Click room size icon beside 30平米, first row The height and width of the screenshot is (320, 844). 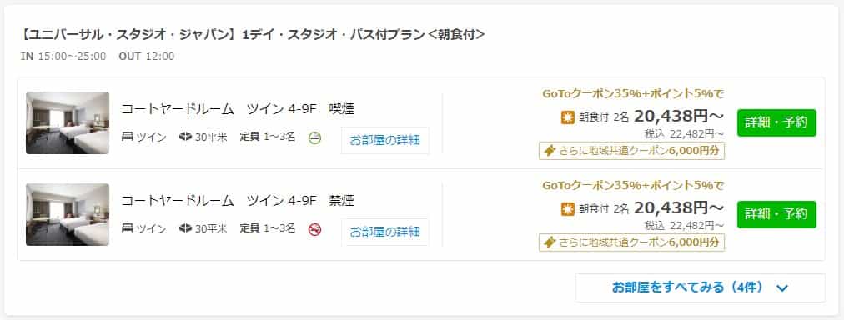[x=185, y=137]
